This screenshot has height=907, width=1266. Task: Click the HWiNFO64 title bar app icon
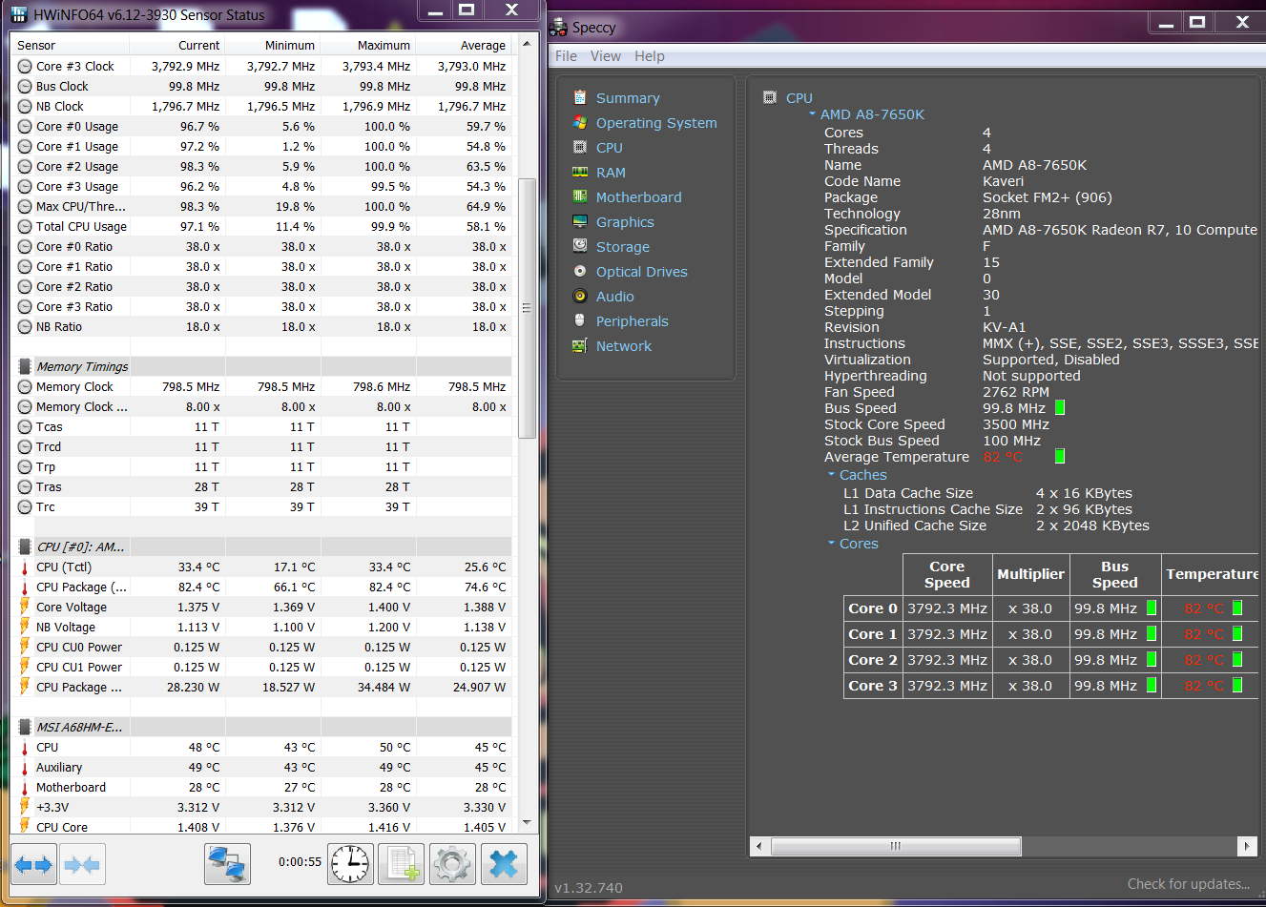pyautogui.click(x=19, y=15)
